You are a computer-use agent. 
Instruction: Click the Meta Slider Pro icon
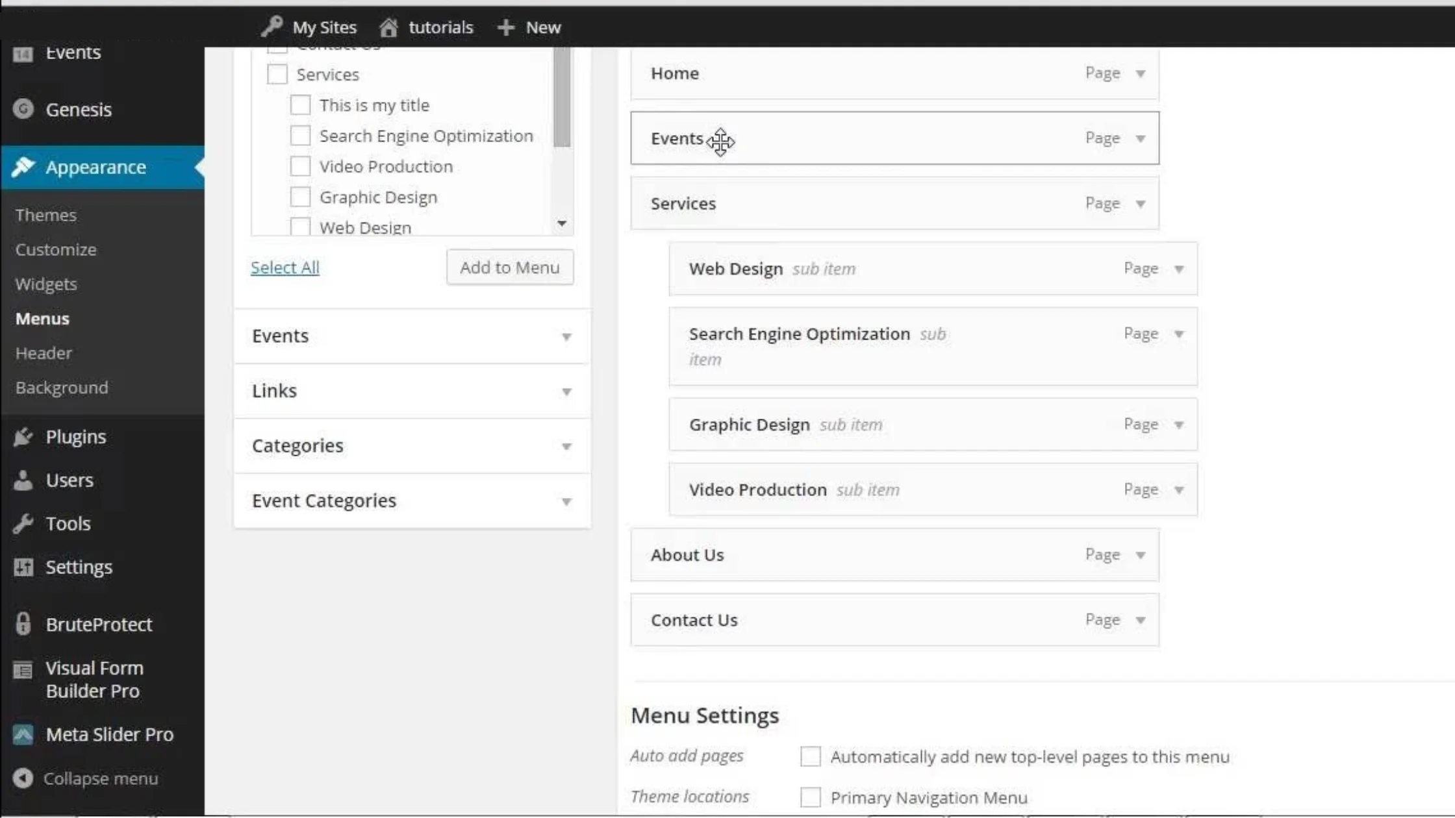point(23,734)
